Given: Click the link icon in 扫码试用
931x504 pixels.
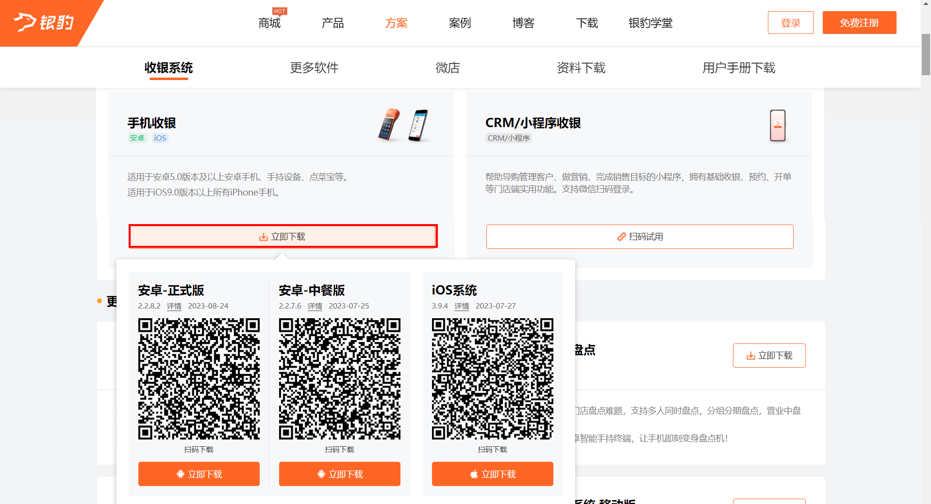Looking at the screenshot, I should pyautogui.click(x=621, y=237).
